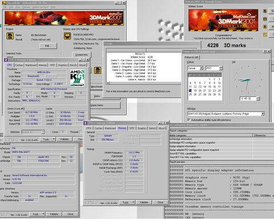The width and height of the screenshot is (274, 219).
Task: Open Tools dropdown arrow in CPU-Z processor window
Action: 54,139
